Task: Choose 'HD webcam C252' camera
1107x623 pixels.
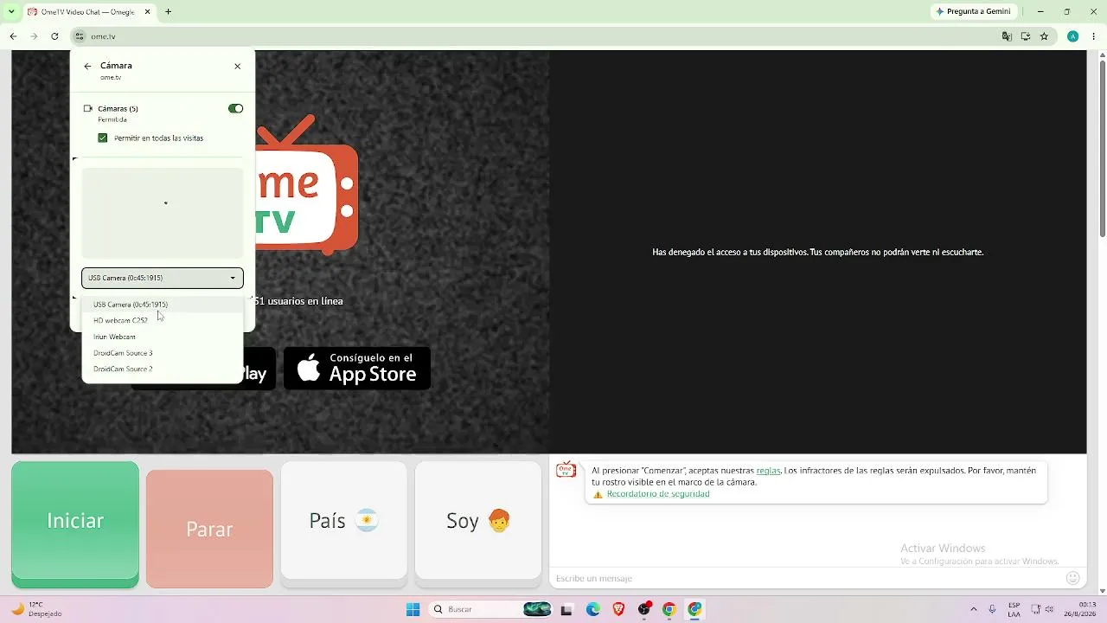Action: (163, 320)
